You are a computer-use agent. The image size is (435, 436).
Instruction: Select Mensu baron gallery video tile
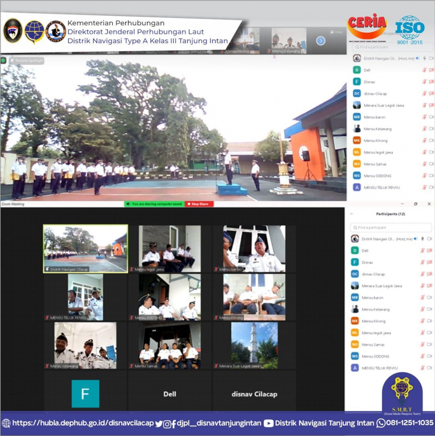[x=254, y=249]
